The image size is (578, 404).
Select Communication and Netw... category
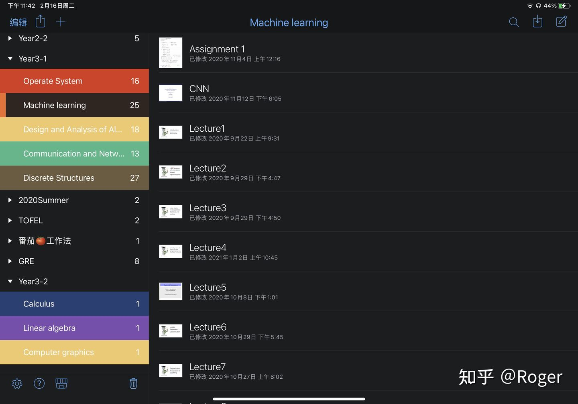[x=74, y=153]
